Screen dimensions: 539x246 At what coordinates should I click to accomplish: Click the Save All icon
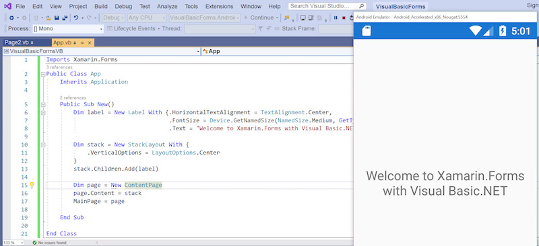[65, 18]
